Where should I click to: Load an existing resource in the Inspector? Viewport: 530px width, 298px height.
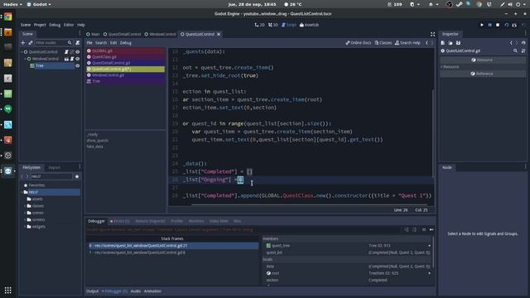pos(450,43)
